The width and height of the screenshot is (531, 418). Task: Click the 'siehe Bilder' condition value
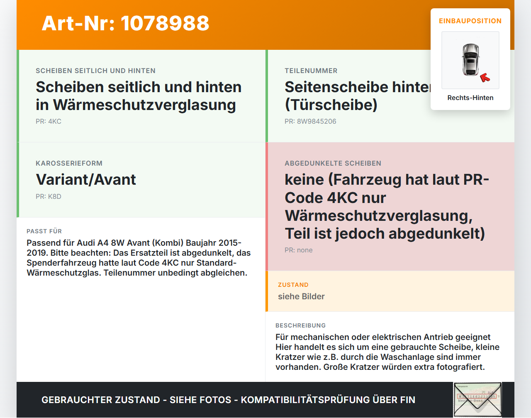[301, 296]
